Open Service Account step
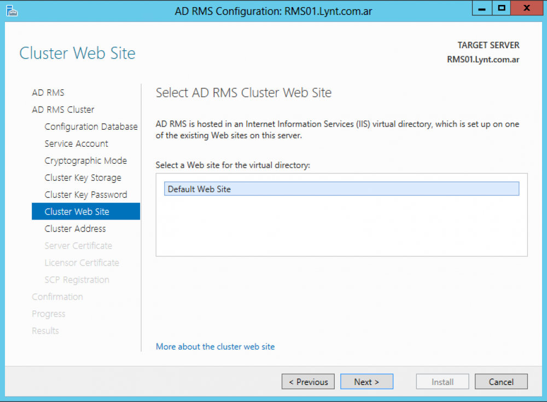This screenshot has width=547, height=402. point(77,143)
